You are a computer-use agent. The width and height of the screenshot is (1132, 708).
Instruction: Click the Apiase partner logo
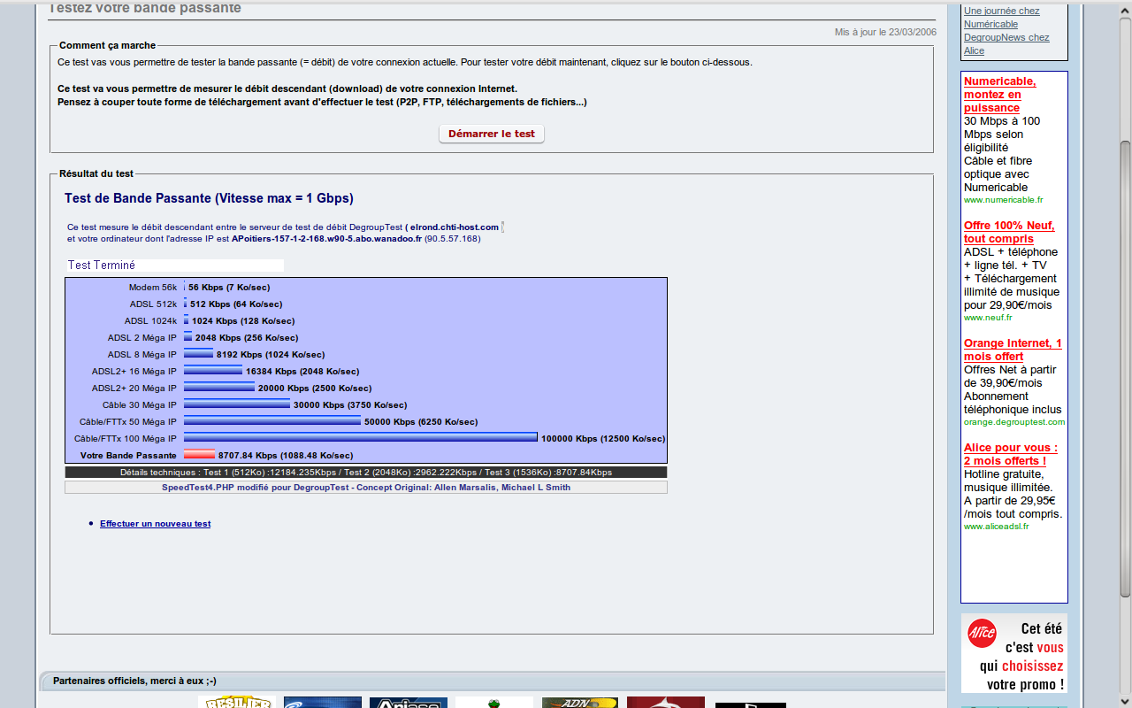pyautogui.click(x=408, y=703)
